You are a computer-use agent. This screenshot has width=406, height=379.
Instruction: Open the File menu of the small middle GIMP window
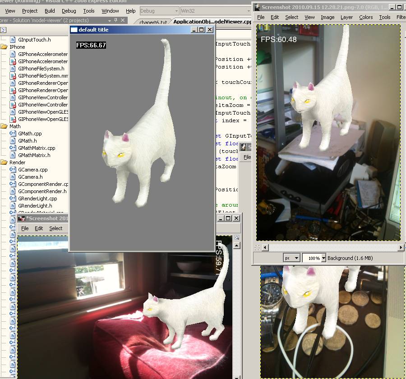[x=247, y=157]
